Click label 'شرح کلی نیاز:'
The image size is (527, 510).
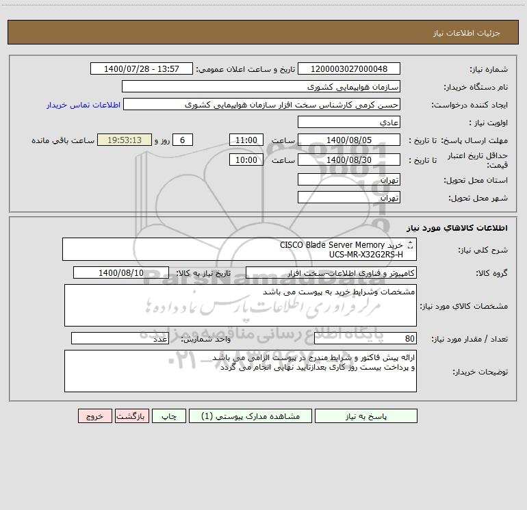(x=483, y=250)
